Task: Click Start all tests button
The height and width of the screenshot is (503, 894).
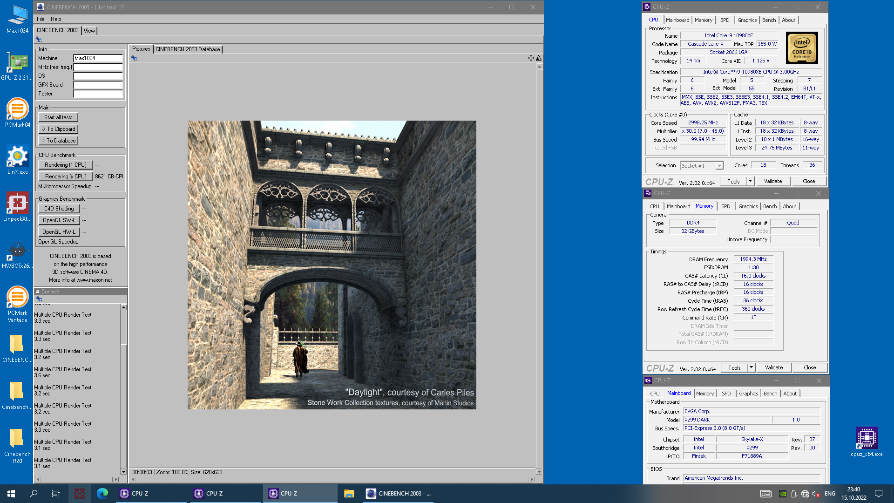Action: [58, 117]
